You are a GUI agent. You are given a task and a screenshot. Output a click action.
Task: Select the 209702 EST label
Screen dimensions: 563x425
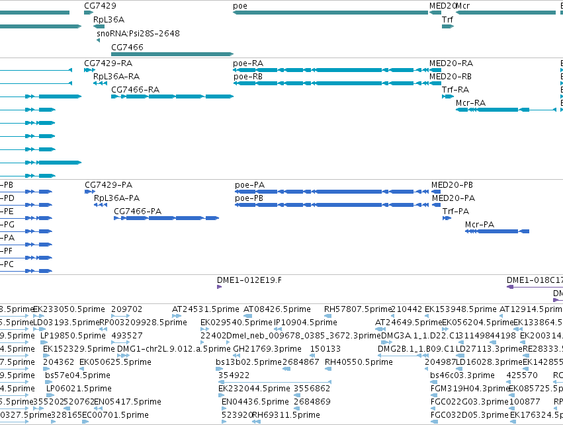coord(127,309)
